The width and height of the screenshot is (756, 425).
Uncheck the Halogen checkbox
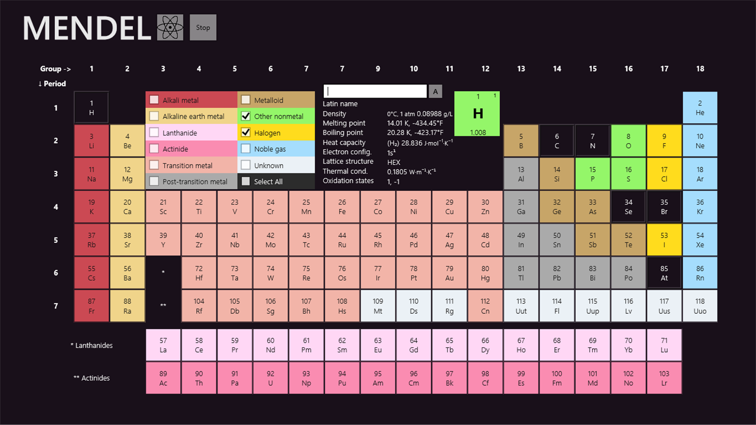[246, 132]
